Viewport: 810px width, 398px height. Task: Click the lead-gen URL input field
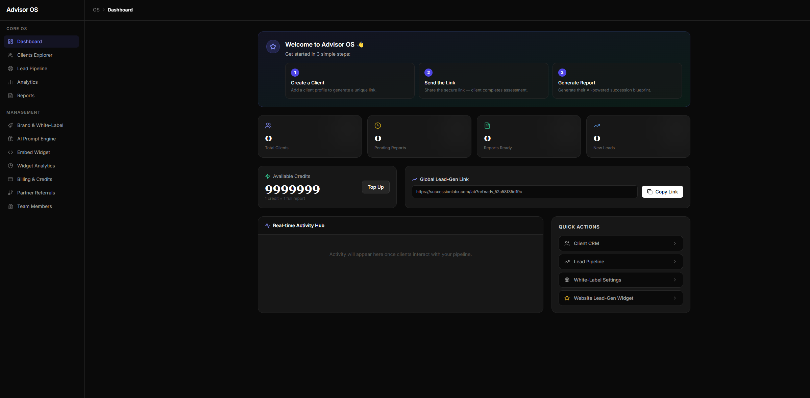click(524, 192)
